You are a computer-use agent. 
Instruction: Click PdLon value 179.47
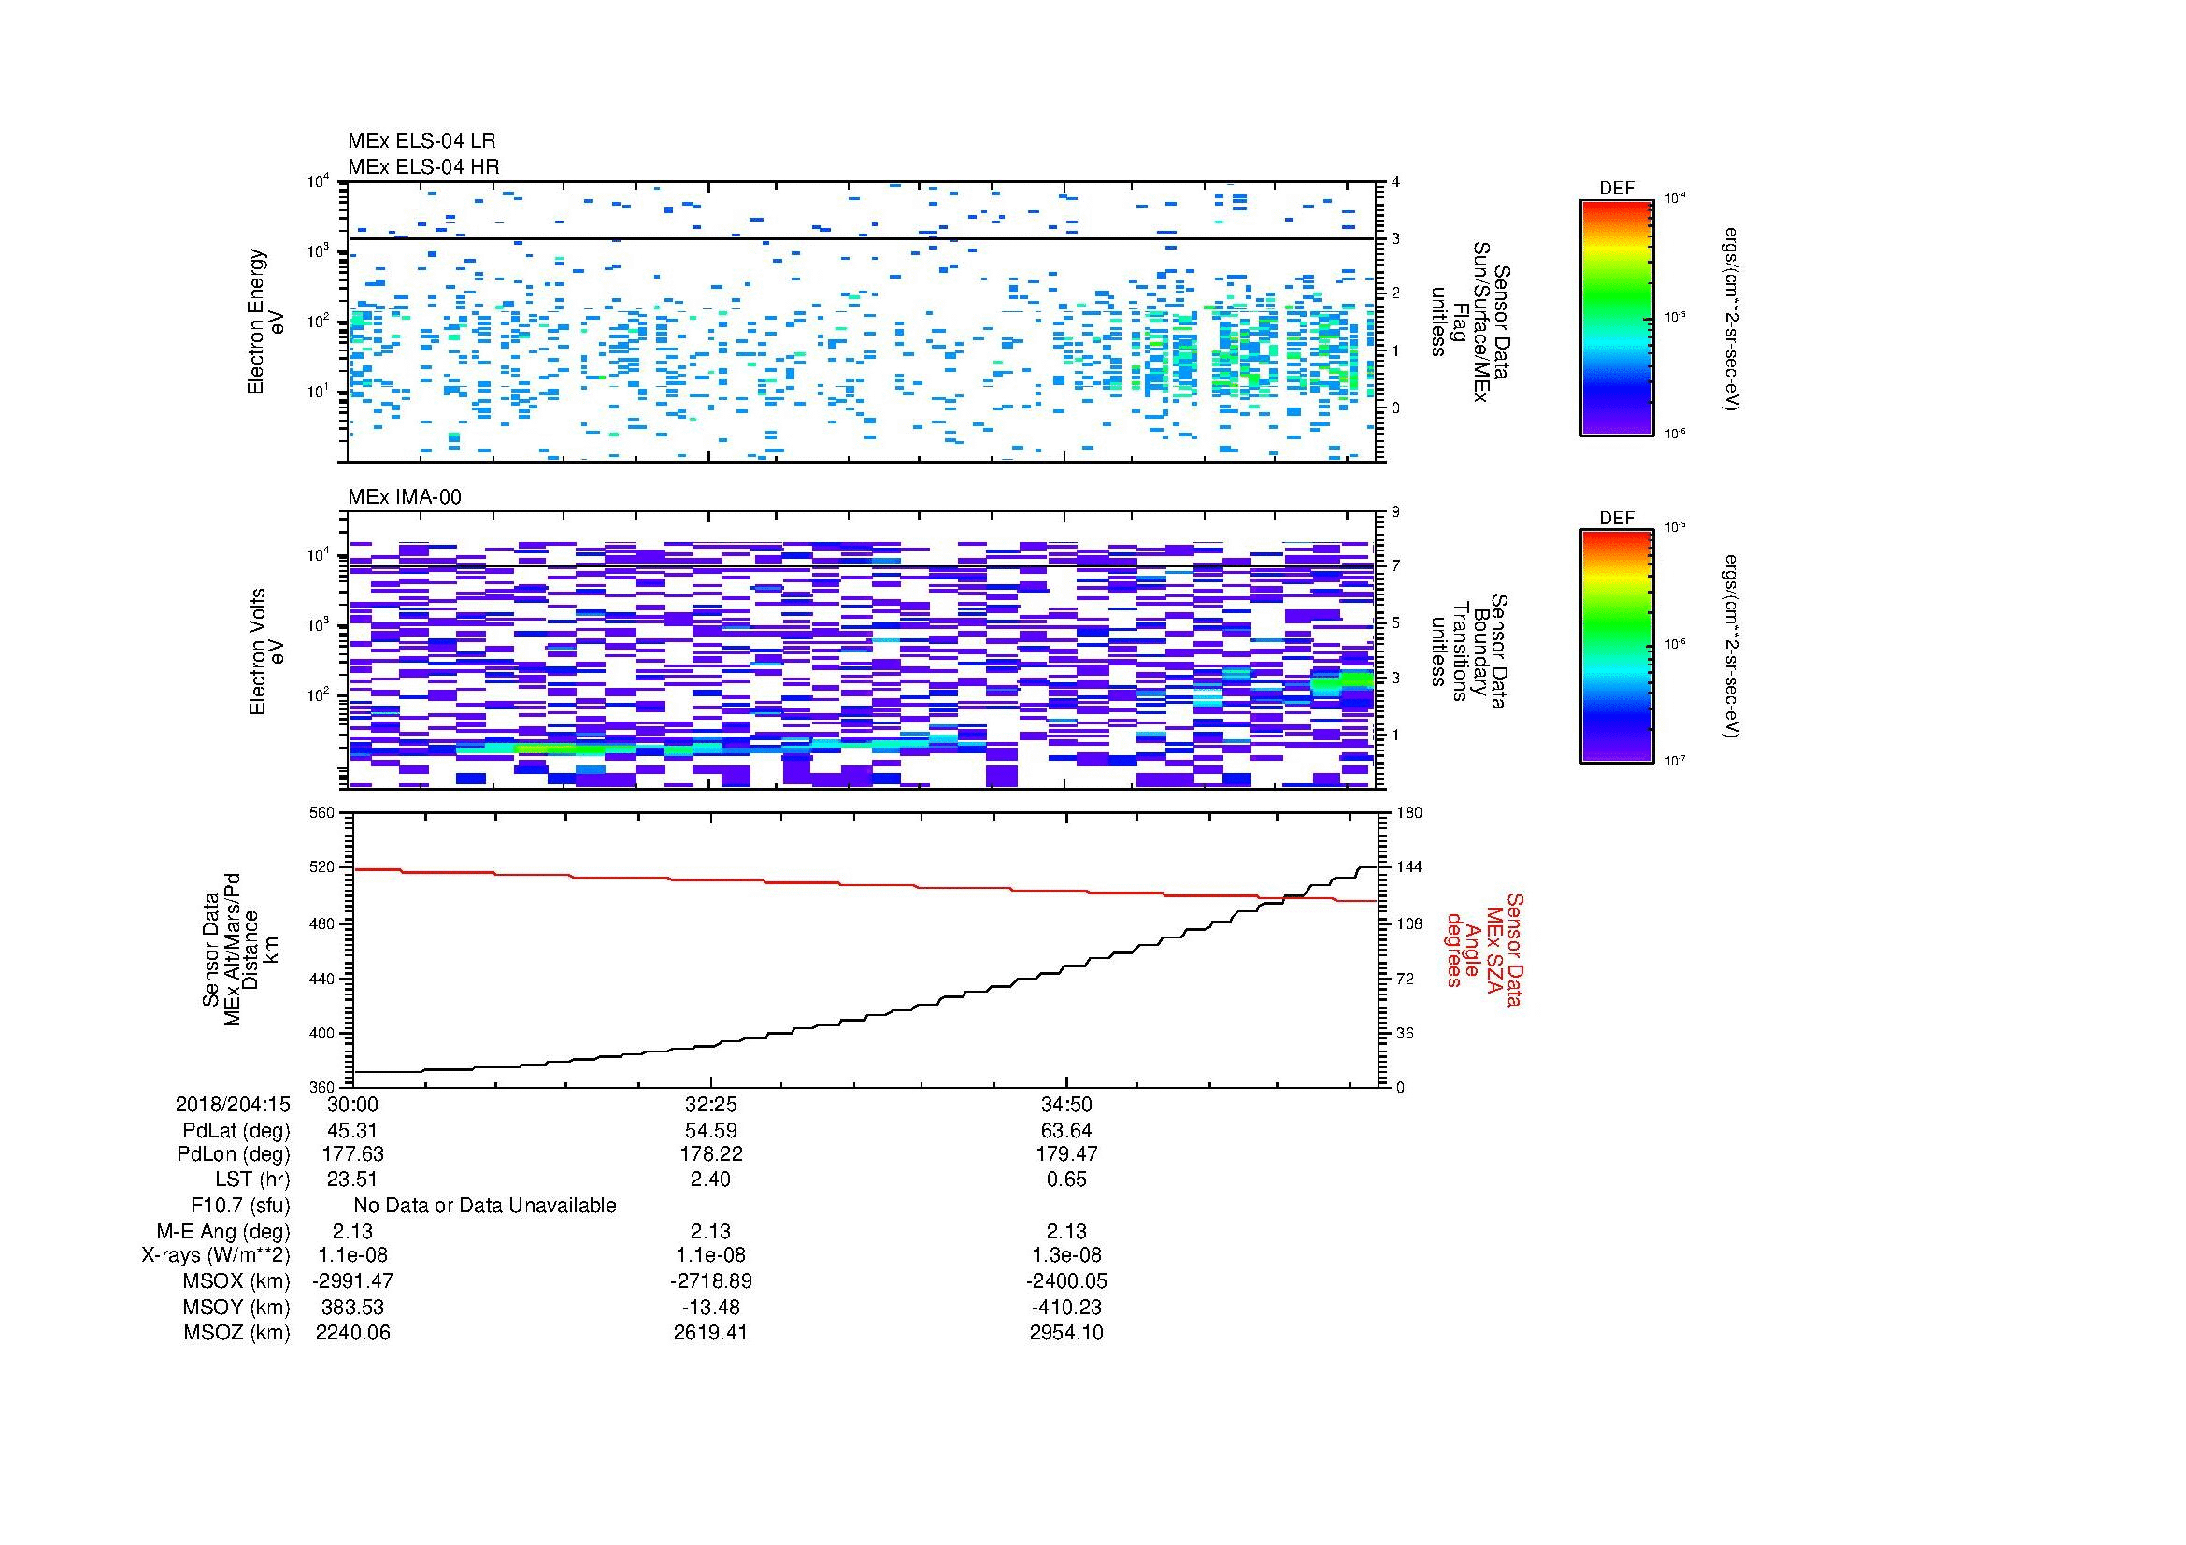(1066, 1153)
